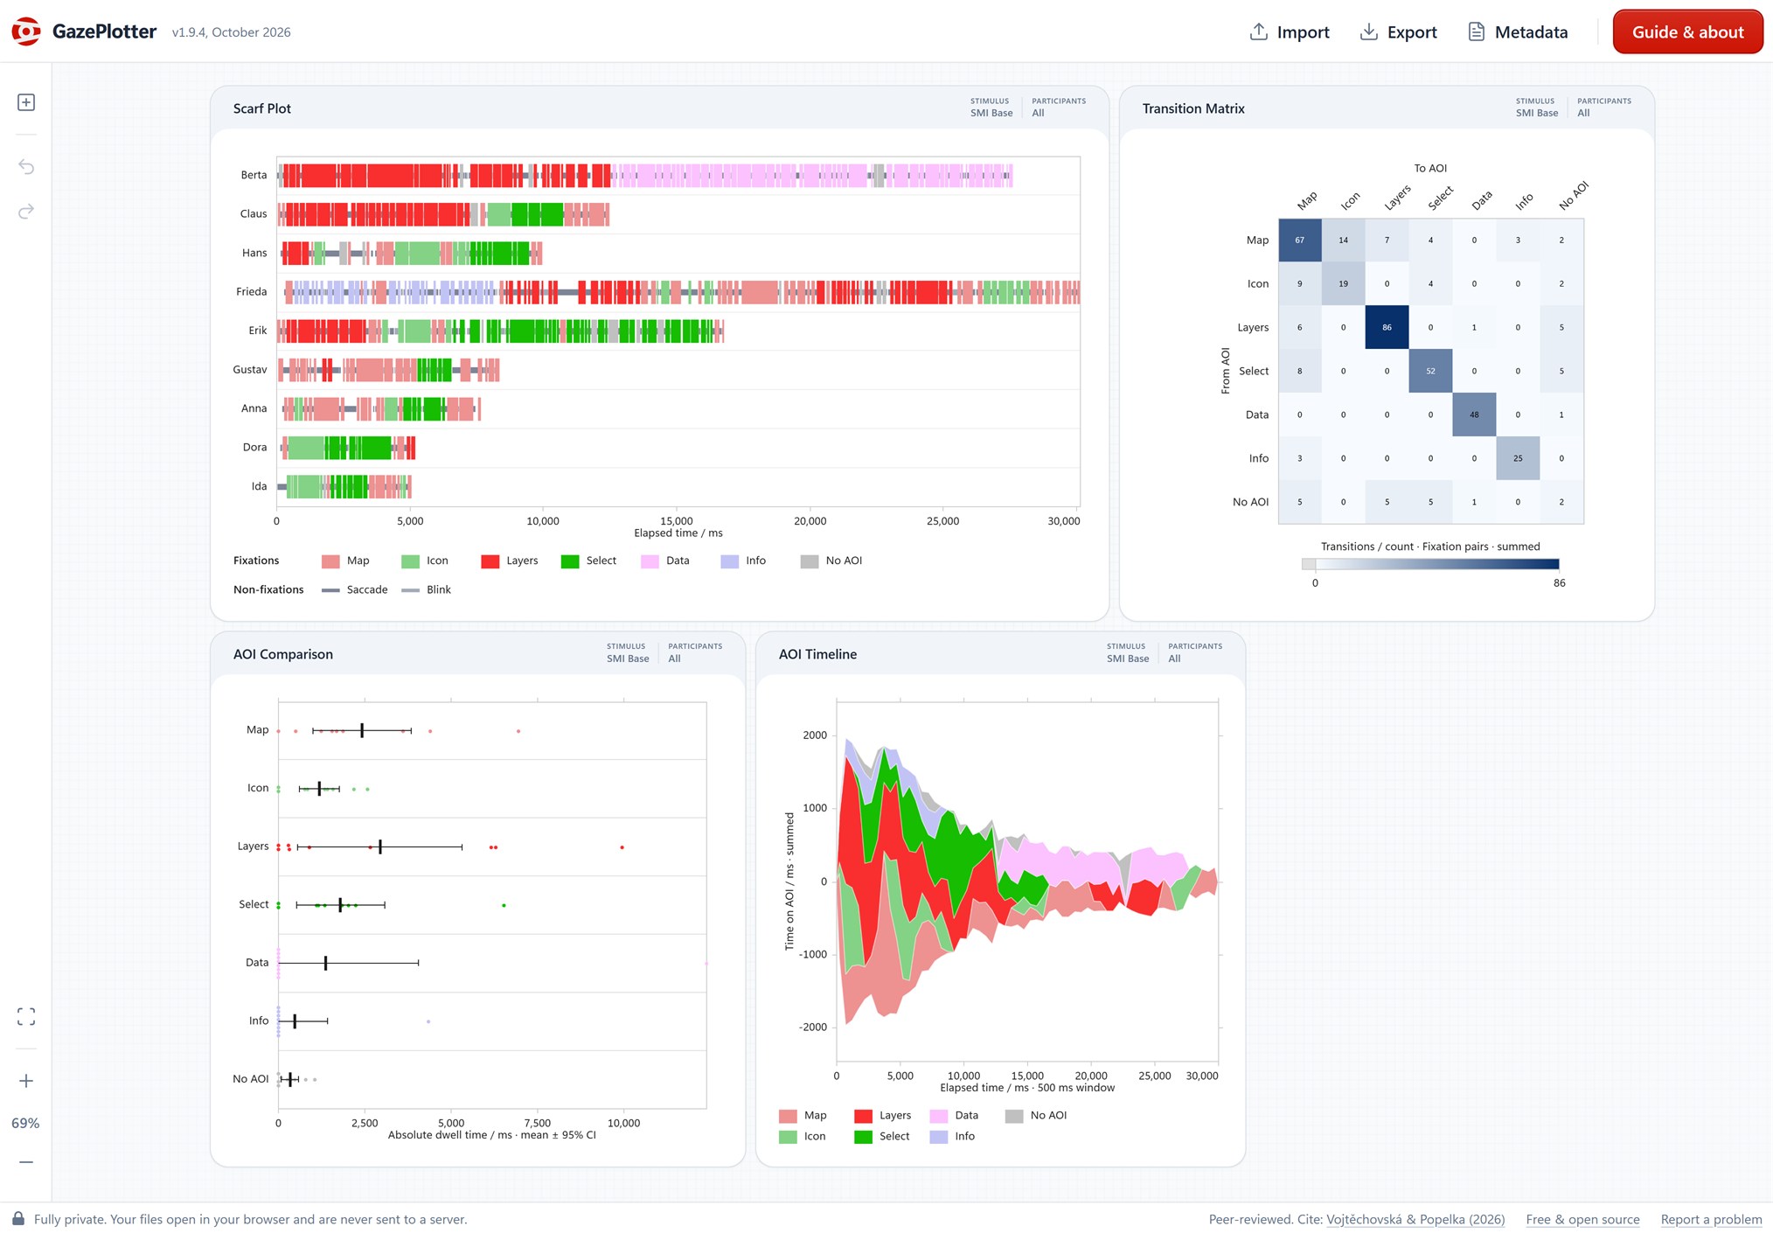Click the privacy lock icon in footer
Image resolution: width=1773 pixels, height=1233 pixels.
click(x=18, y=1218)
